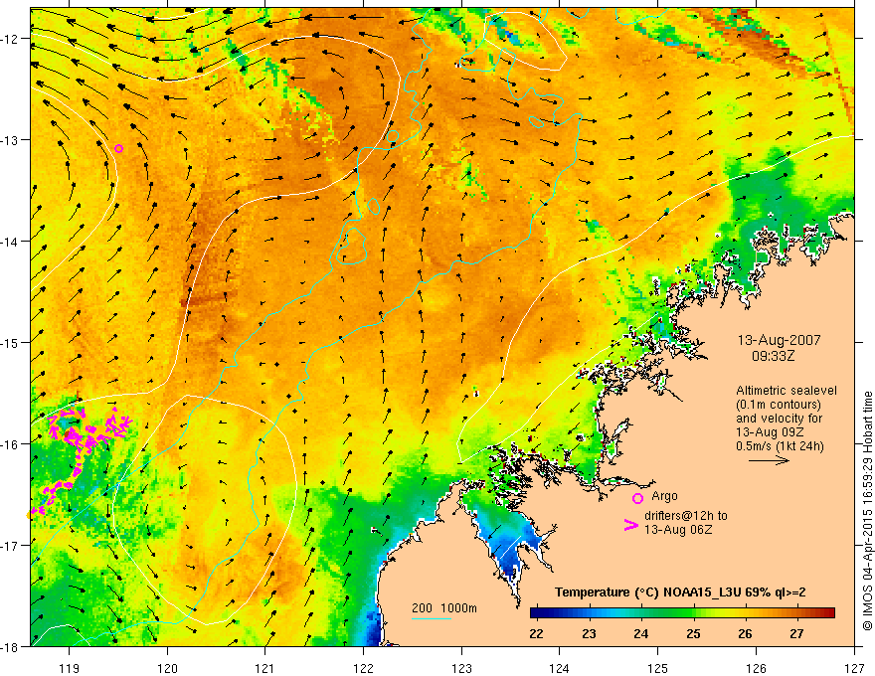Click the latitude axis label -15

coord(10,343)
